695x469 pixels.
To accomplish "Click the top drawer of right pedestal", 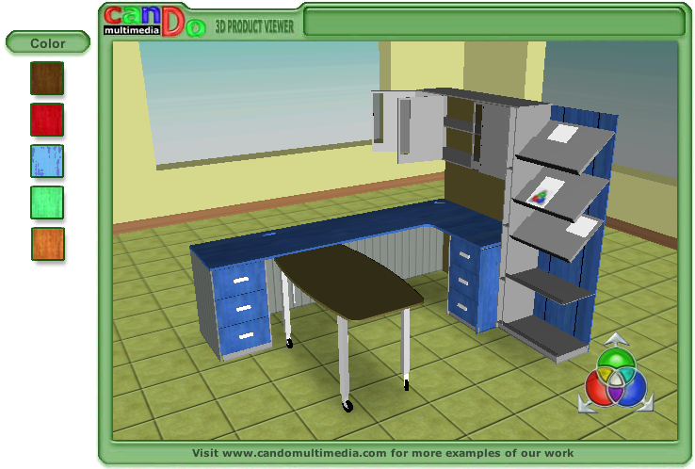I will [463, 254].
